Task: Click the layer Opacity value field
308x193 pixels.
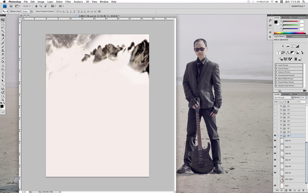Action: point(303,98)
